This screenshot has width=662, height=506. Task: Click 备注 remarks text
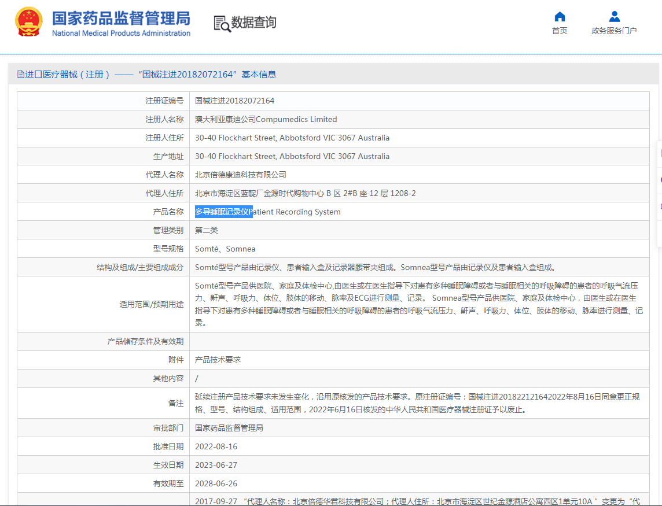click(x=417, y=403)
